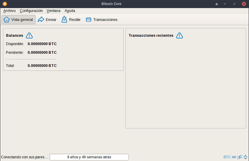Image resolution: width=249 pixels, height=161 pixels.
Task: Click the 'Transacciones recientes' heading
Action: tap(151, 36)
